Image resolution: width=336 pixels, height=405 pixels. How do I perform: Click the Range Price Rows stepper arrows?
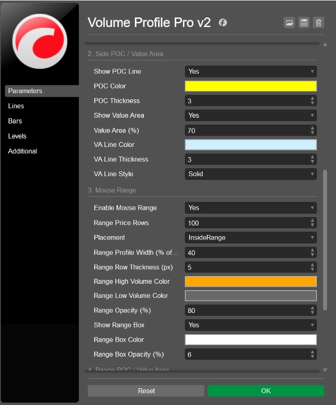[x=312, y=223]
